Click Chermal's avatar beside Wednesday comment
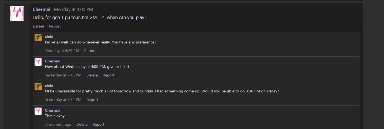 38,62
